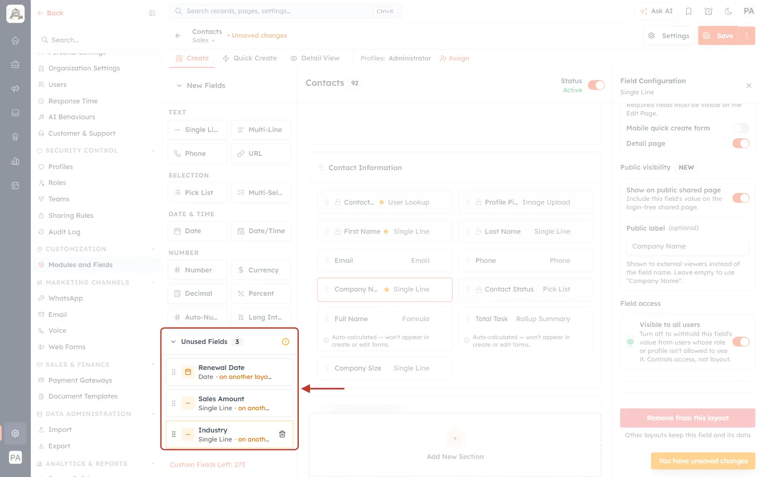Open the megaphone icon in left rail
763x477 pixels.
click(15, 89)
